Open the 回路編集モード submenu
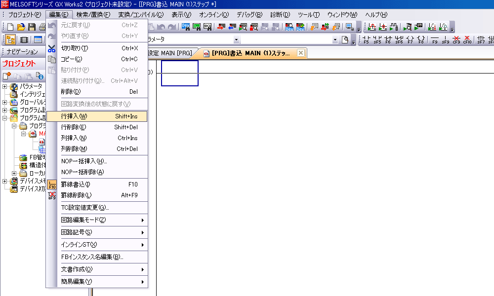 click(x=97, y=220)
